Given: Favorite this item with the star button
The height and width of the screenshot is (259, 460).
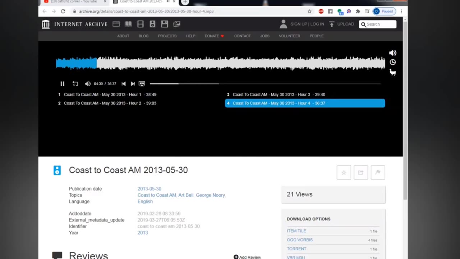Looking at the screenshot, I should (x=344, y=172).
